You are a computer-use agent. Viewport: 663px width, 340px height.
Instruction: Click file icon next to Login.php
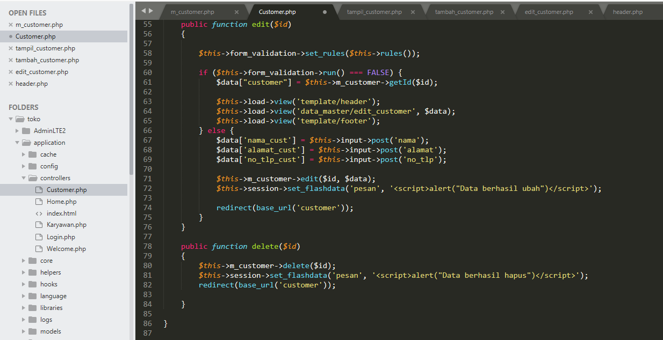click(x=39, y=237)
